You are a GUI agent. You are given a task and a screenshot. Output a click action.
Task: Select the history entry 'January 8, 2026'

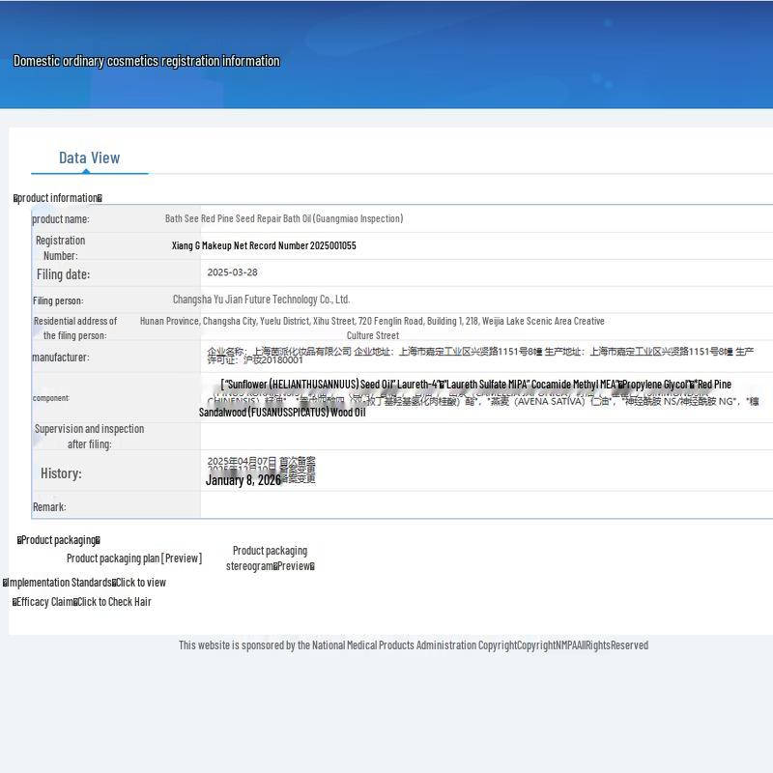243,480
